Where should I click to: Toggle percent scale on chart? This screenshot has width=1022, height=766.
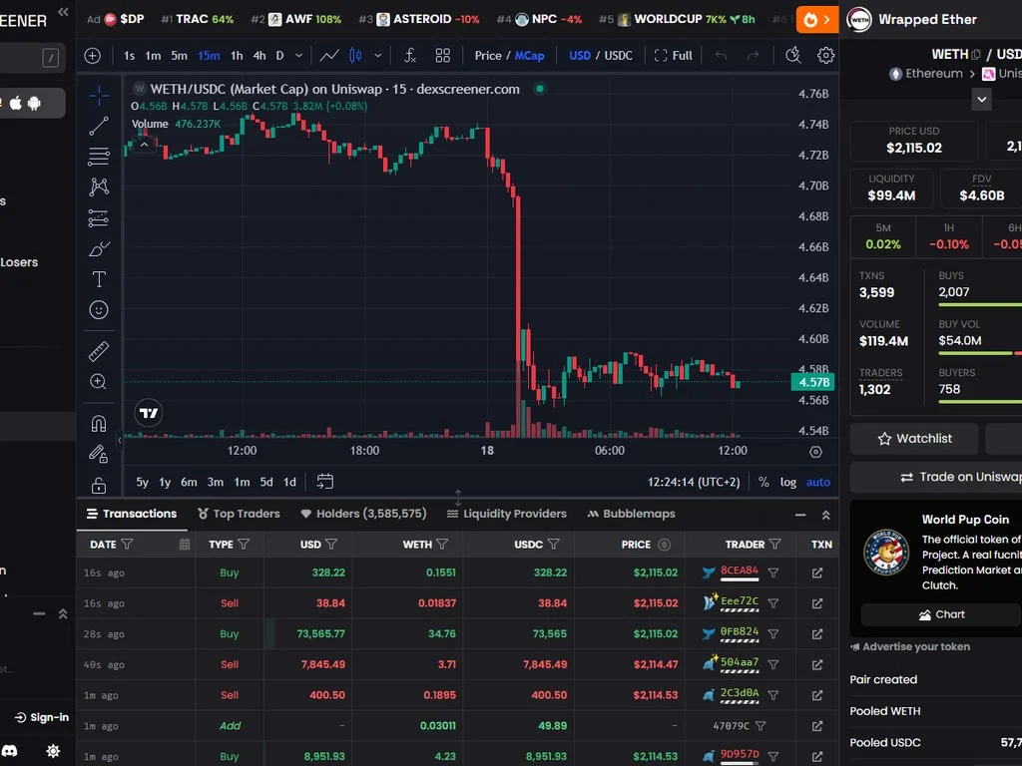click(764, 482)
